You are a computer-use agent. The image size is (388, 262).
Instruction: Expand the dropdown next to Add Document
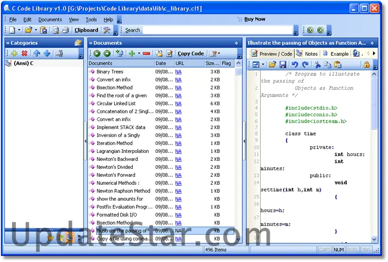coord(139,53)
